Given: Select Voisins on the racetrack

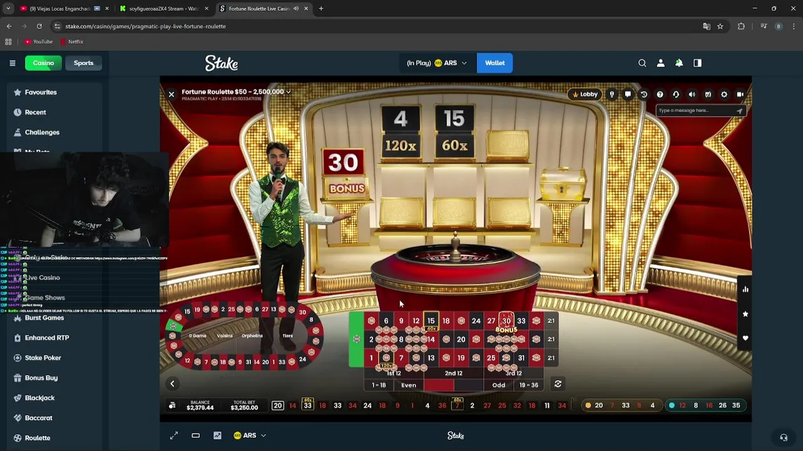Looking at the screenshot, I should click(225, 336).
